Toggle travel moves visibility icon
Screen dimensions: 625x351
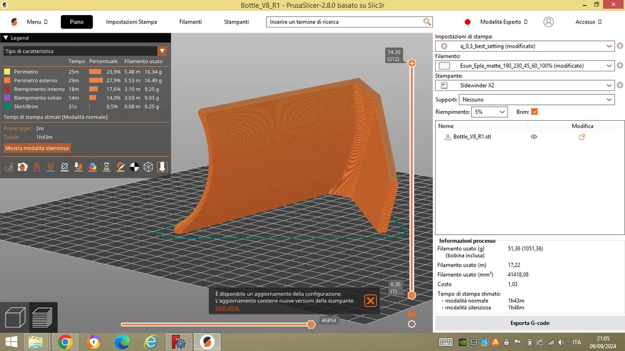click(9, 167)
